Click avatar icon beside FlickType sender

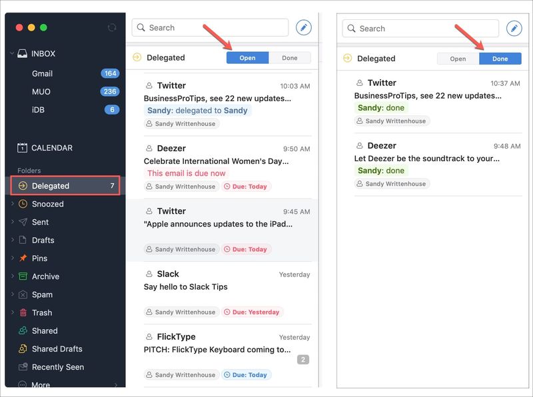(x=149, y=336)
